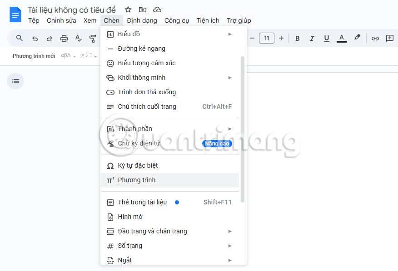Choose Thẻ trong tài liệu
This screenshot has width=398, height=271.
tap(170, 203)
